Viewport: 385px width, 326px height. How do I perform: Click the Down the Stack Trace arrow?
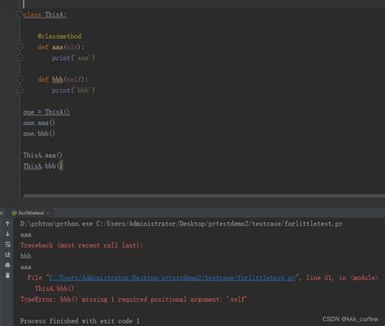tap(7, 234)
